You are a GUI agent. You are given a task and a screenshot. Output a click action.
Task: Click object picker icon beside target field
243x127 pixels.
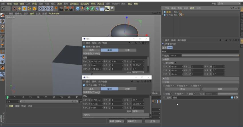pyautogui.click(x=237, y=97)
